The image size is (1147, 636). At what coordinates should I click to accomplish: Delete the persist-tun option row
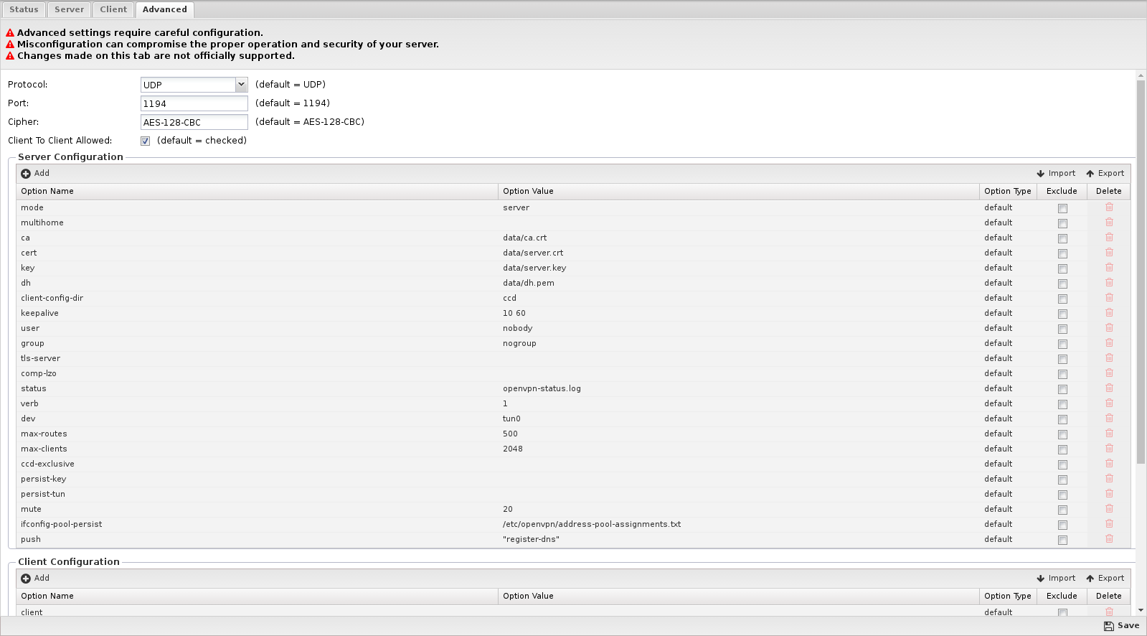(1109, 494)
